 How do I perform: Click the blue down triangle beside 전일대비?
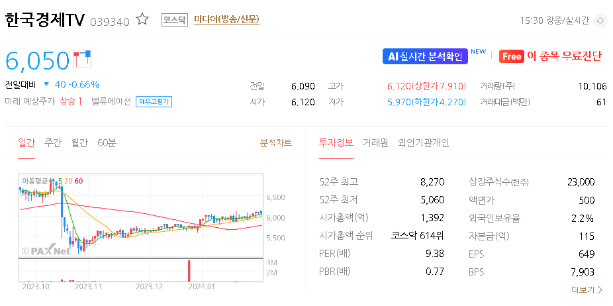click(46, 84)
